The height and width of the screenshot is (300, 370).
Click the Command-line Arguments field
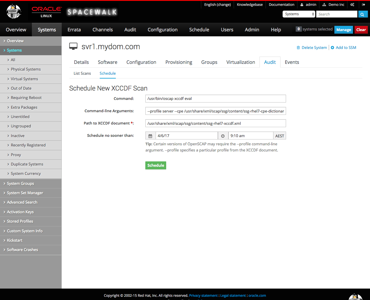(x=216, y=111)
